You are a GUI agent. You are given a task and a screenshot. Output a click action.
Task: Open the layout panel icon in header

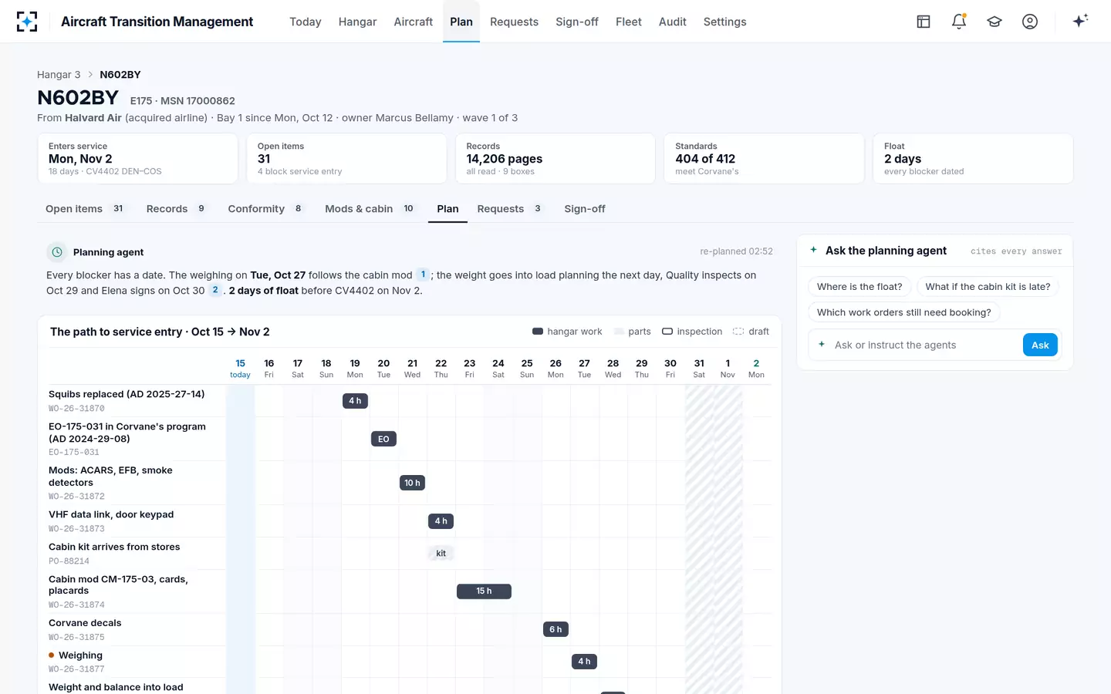924,22
